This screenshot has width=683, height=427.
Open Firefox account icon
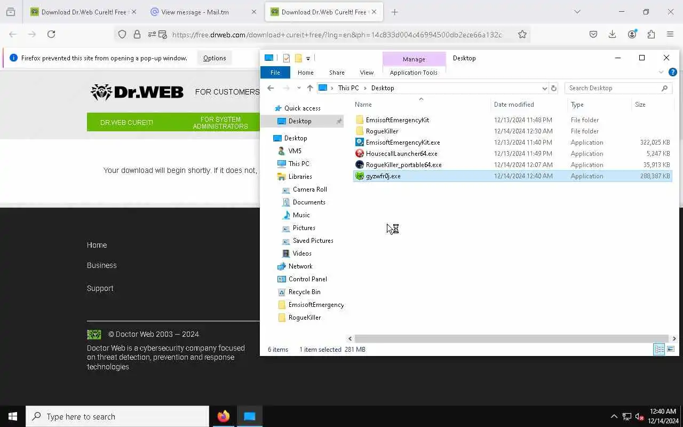point(632,34)
